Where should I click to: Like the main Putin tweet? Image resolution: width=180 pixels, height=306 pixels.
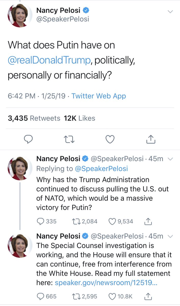point(110,139)
